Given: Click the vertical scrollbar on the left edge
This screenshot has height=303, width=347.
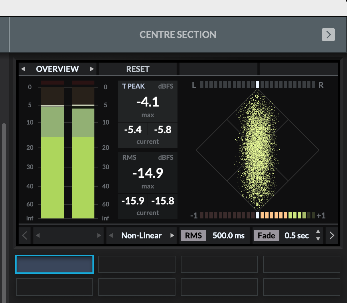Looking at the screenshot, I should (4, 213).
